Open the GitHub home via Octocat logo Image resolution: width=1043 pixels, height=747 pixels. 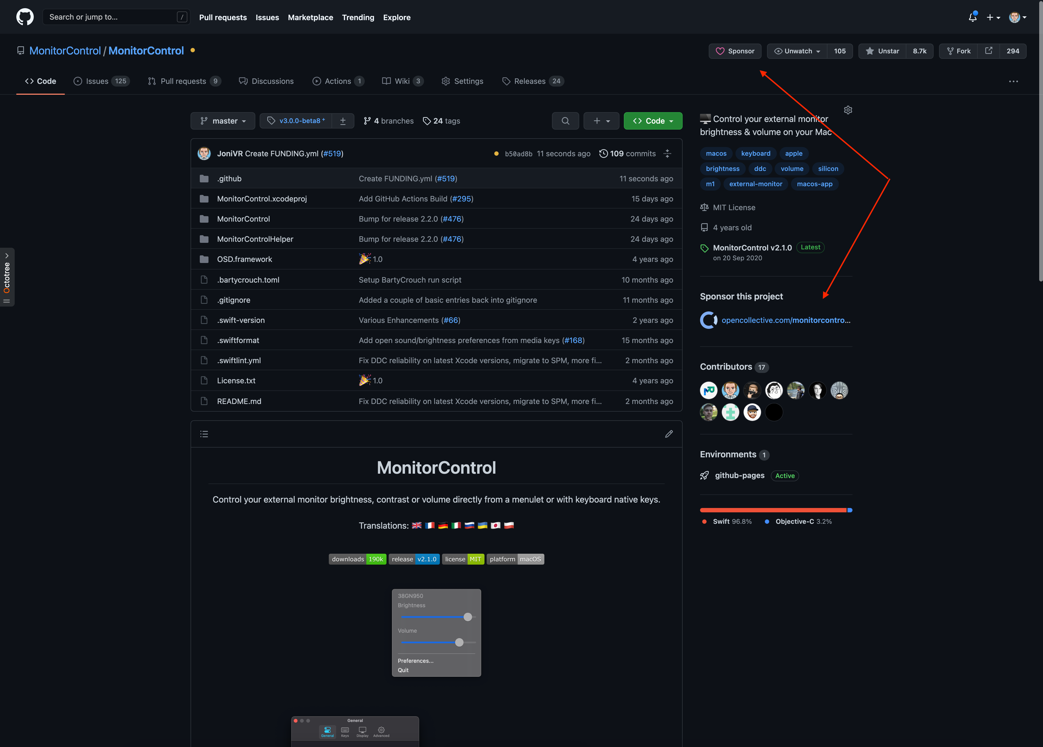pos(25,17)
